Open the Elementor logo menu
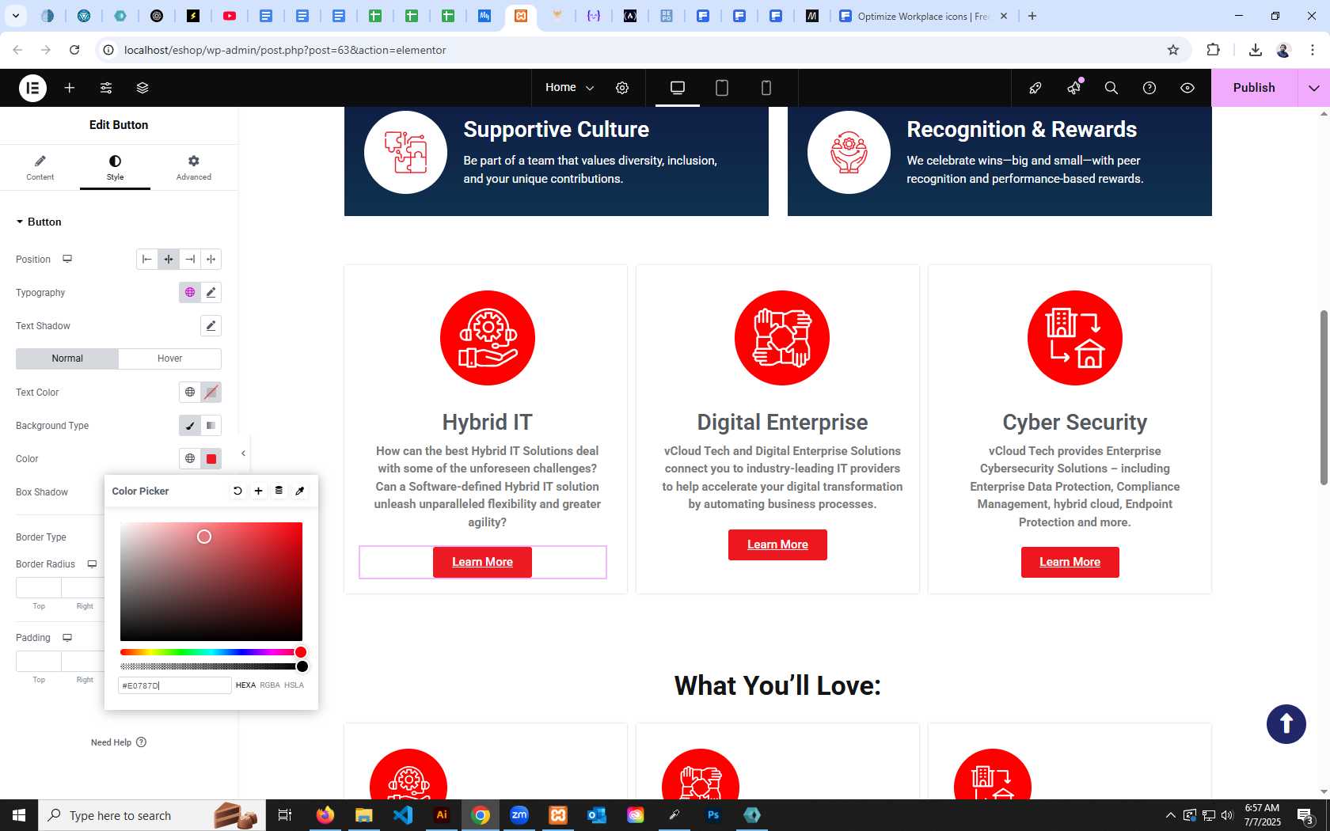Image resolution: width=1330 pixels, height=831 pixels. point(32,88)
